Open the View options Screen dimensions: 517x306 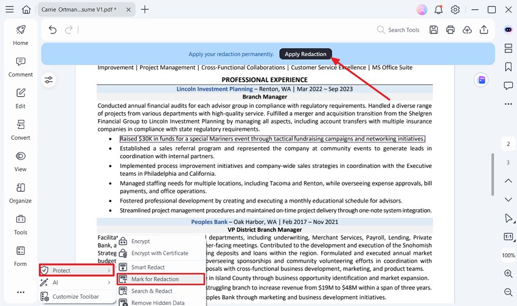pos(21,162)
